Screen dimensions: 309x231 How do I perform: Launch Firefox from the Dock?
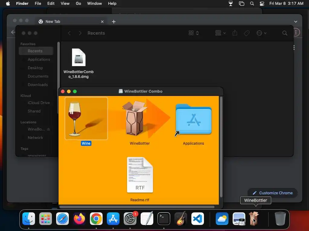(79, 219)
